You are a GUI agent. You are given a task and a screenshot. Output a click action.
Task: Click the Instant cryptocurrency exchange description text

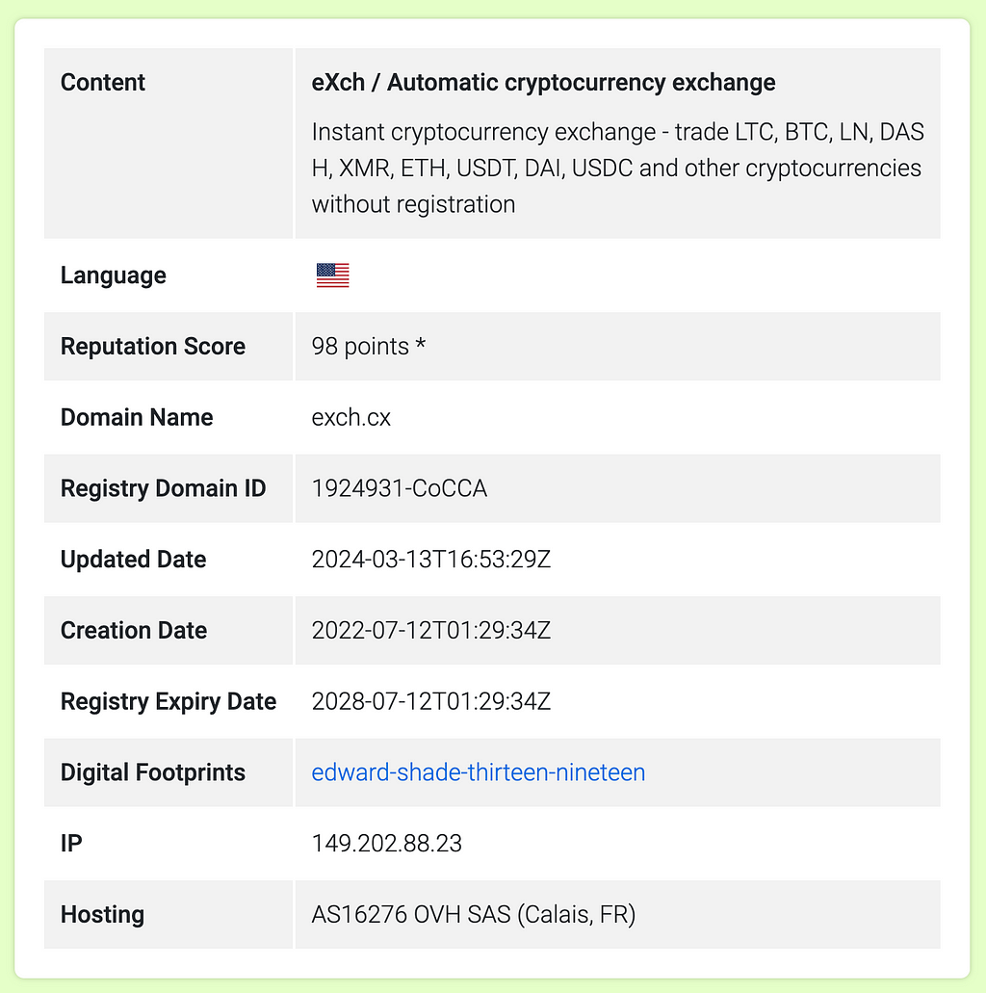617,168
